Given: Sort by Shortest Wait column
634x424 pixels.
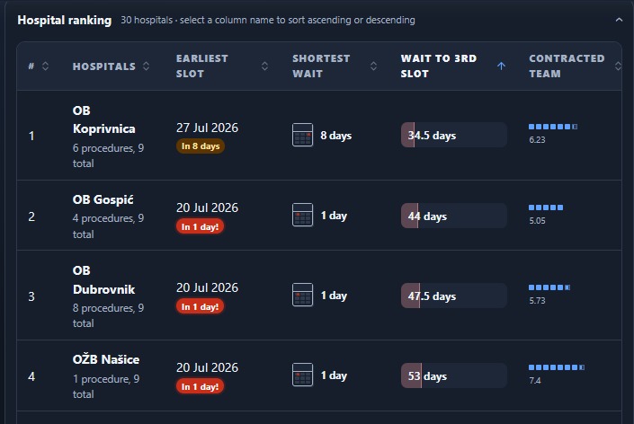Looking at the screenshot, I should tap(335, 66).
